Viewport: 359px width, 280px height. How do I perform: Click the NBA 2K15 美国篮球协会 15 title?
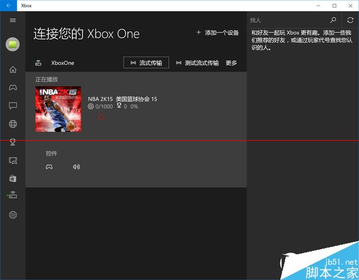(x=122, y=99)
